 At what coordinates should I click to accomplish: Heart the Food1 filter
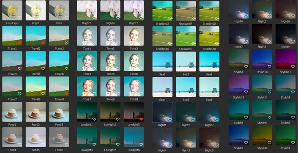coord(19,119)
